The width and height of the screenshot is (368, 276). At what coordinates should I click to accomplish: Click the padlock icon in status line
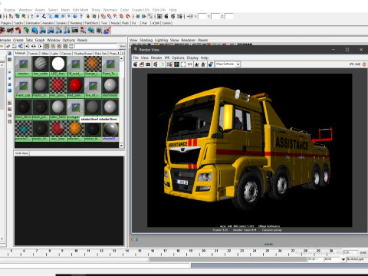coord(88,16)
